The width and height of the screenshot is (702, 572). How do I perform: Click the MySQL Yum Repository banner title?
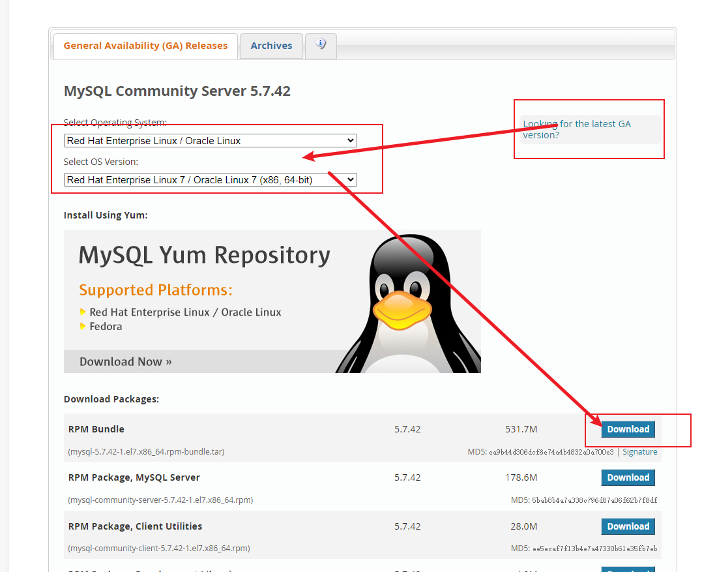205,255
